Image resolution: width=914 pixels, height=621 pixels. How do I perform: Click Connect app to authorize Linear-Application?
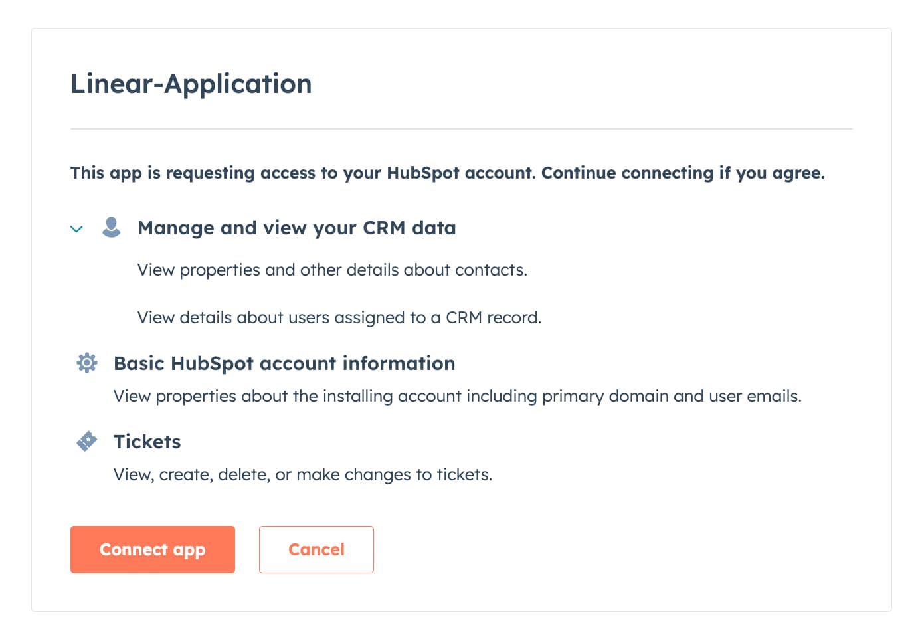(152, 549)
